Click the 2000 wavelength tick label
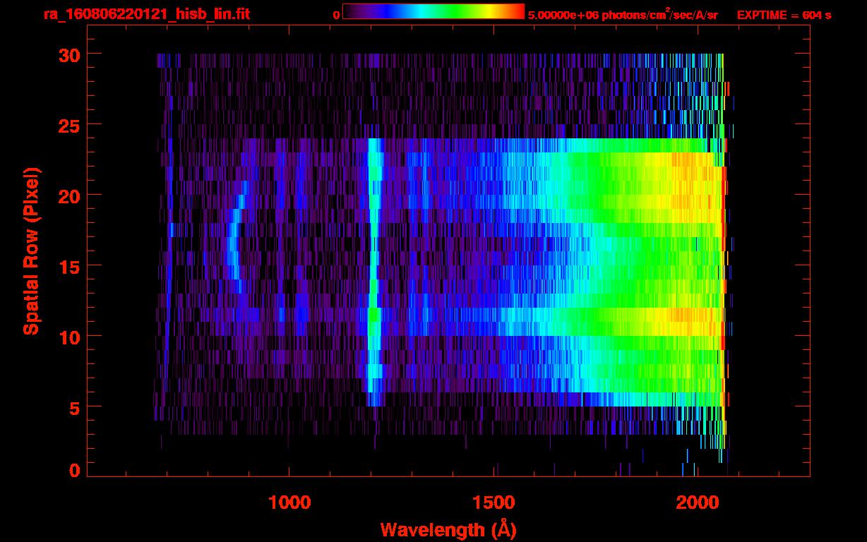The width and height of the screenshot is (867, 542). [697, 502]
